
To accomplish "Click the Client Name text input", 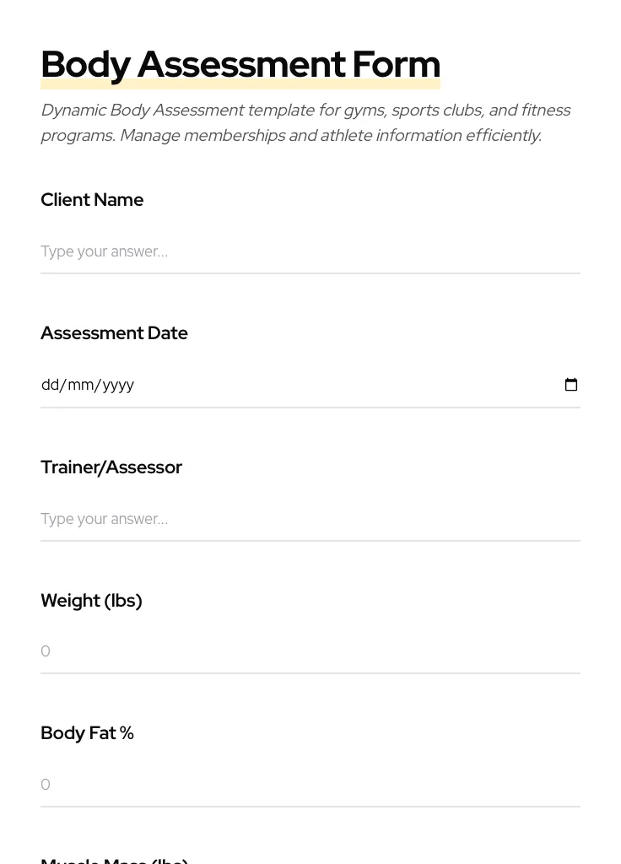I will pyautogui.click(x=253, y=251).
